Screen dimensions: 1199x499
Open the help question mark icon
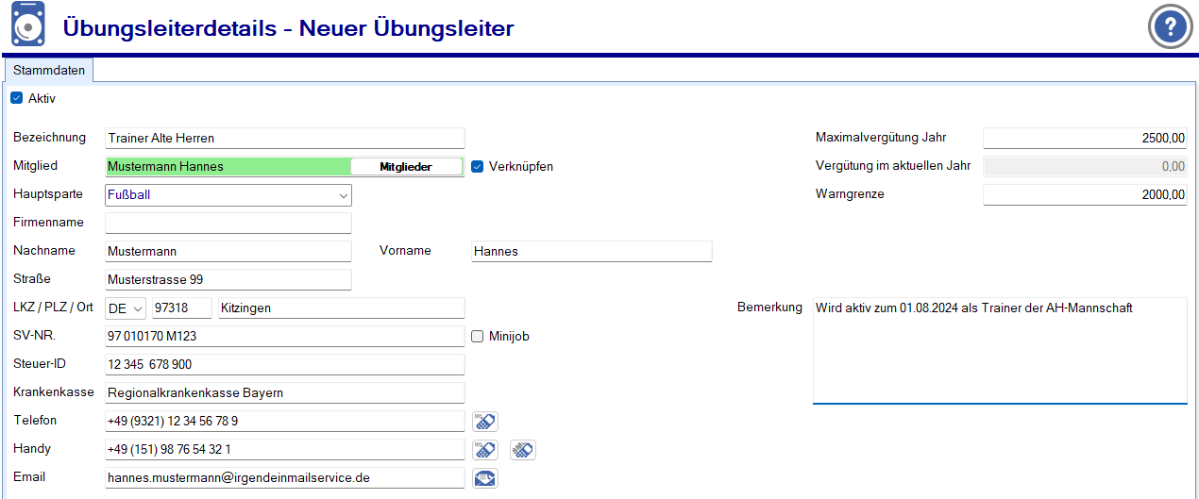[x=1171, y=26]
